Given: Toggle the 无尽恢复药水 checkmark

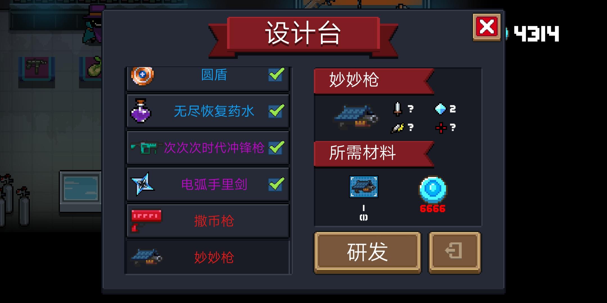Looking at the screenshot, I should (x=277, y=111).
